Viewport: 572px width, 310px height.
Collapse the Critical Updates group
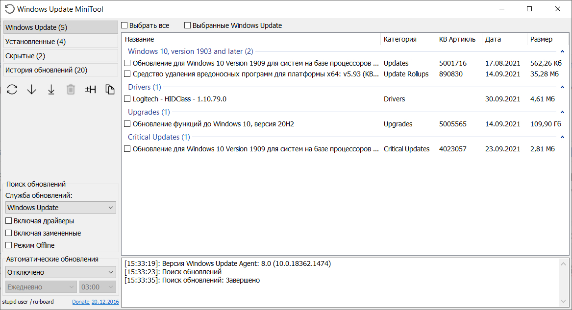[562, 138]
